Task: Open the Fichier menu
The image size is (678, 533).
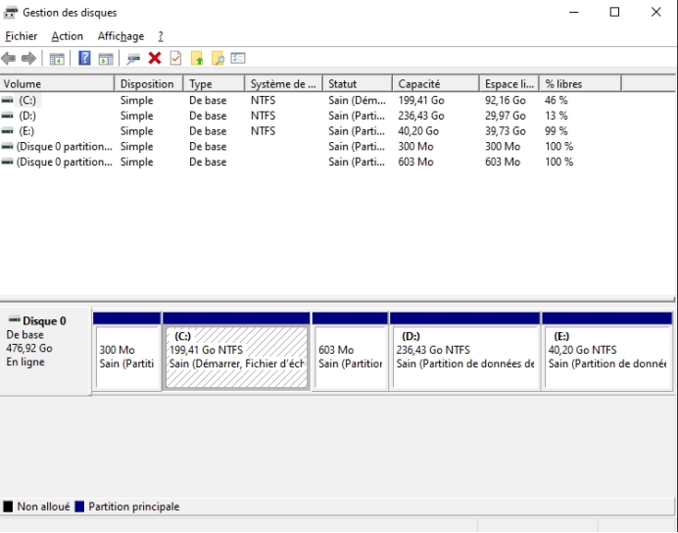Action: 21,36
